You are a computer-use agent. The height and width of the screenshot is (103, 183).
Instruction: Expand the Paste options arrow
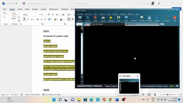coord(14,21)
